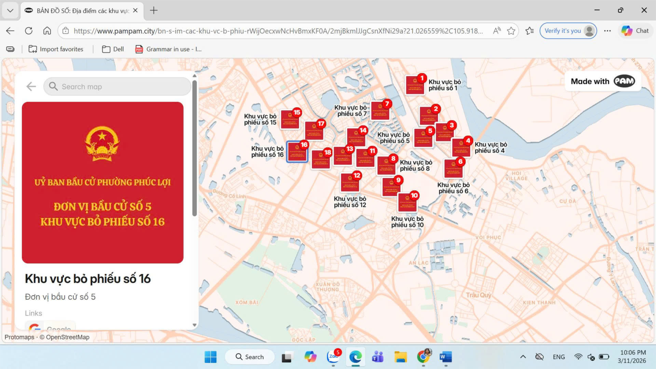Open tab search dropdown arrow
This screenshot has height=369, width=656.
tap(10, 10)
